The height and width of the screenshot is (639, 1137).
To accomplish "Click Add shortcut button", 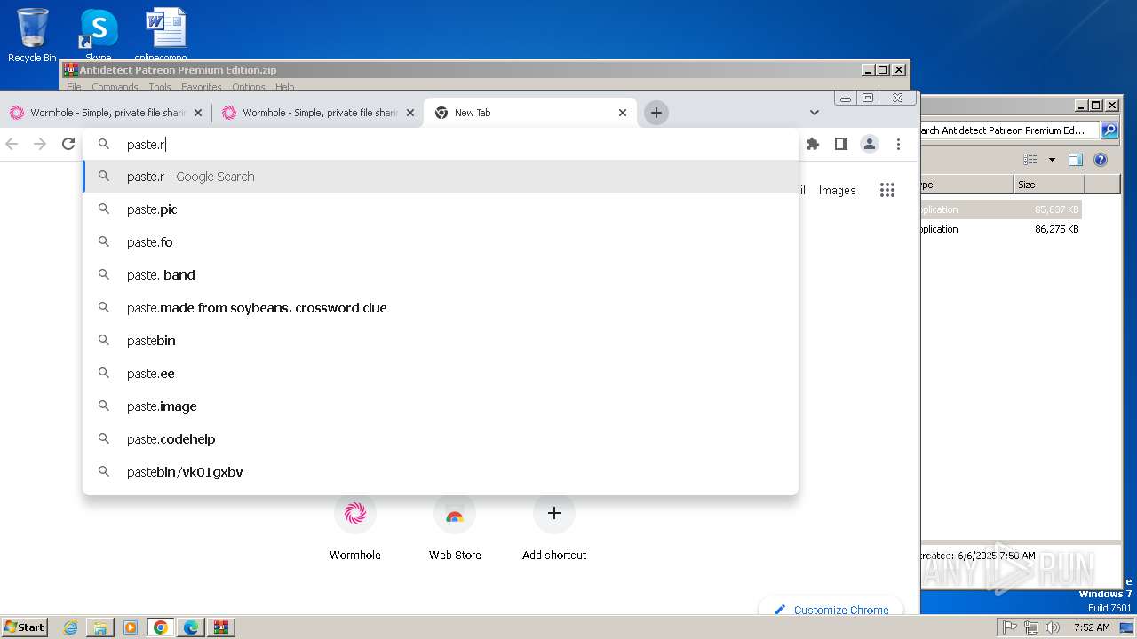I will point(554,528).
